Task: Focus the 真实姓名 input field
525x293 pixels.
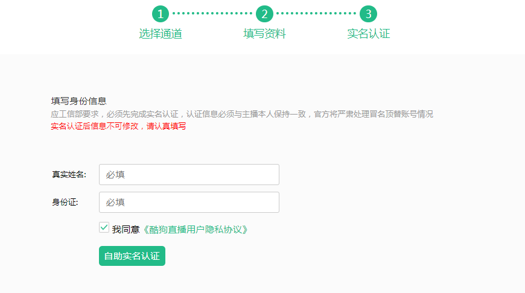Action: click(x=189, y=175)
